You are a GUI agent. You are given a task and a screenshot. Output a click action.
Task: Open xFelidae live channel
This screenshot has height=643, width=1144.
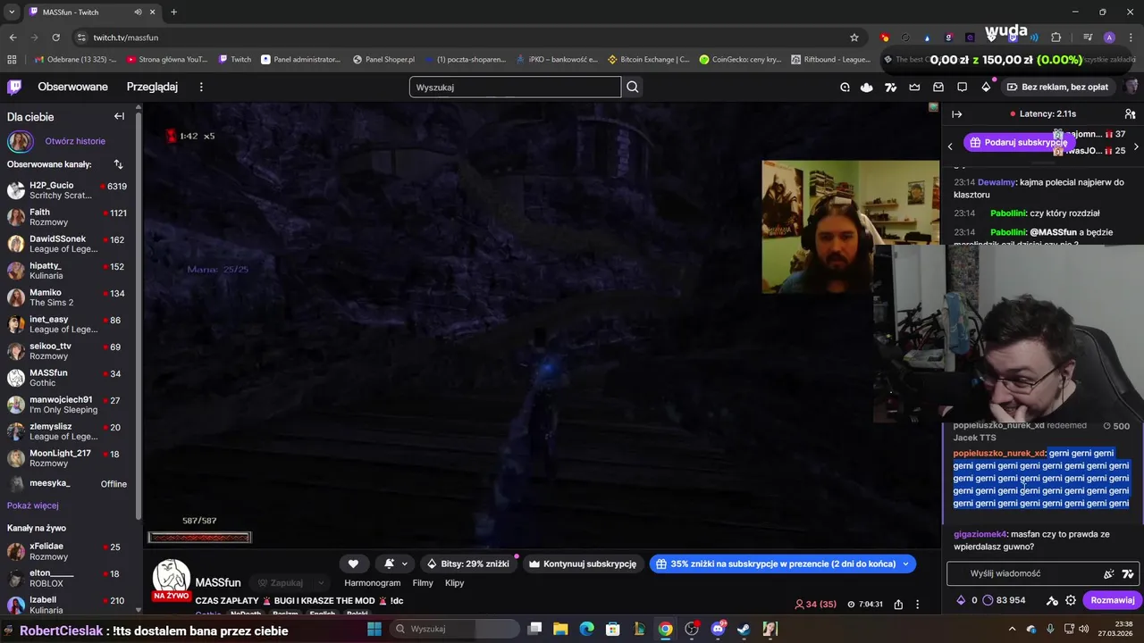click(x=69, y=551)
